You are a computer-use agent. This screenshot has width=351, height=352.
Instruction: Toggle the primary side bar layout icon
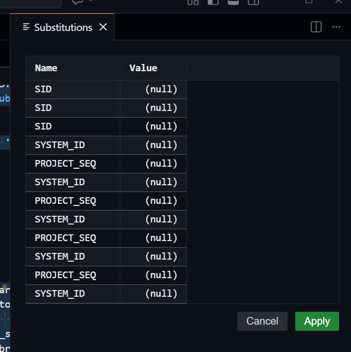pyautogui.click(x=213, y=2)
